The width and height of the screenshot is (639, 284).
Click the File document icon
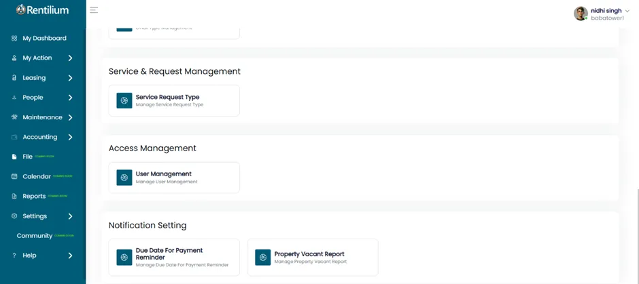pyautogui.click(x=14, y=157)
